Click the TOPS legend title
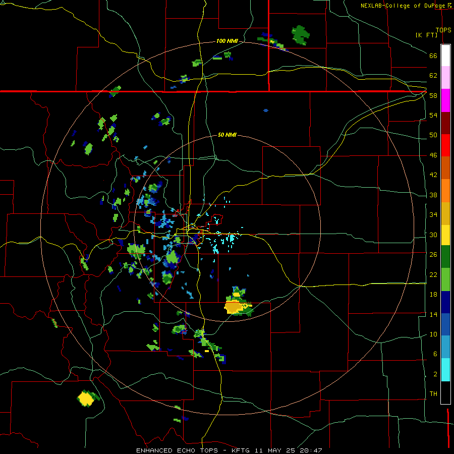Screen dimensions: 454x454 tap(443, 30)
